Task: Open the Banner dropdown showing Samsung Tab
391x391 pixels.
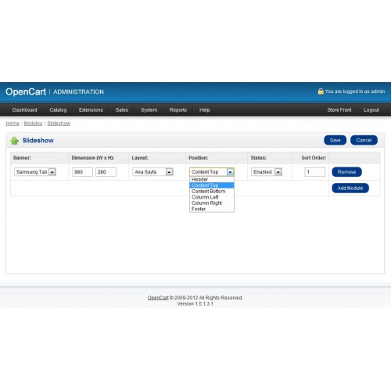Action: [x=35, y=172]
